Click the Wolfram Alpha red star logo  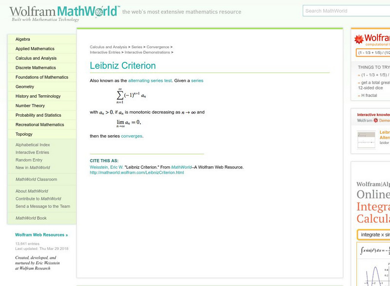pos(359,39)
